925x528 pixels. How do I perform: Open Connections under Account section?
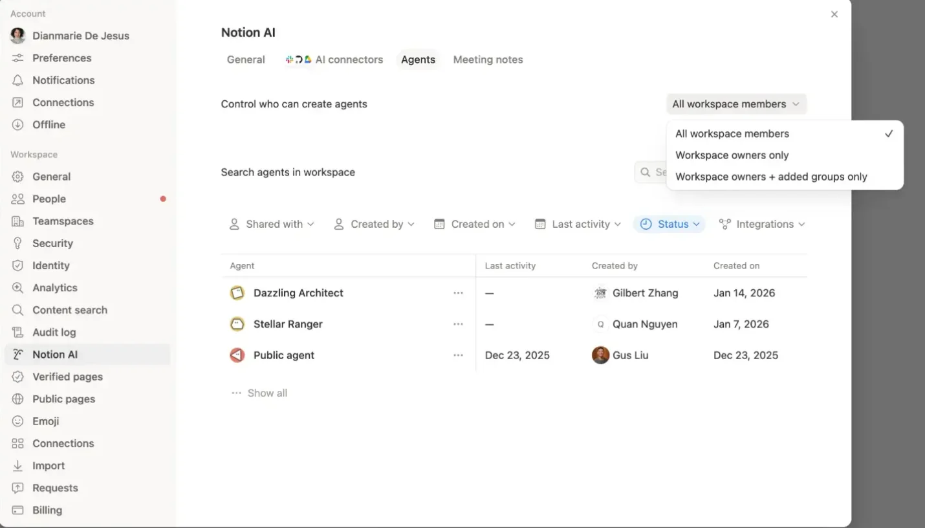[x=63, y=102]
